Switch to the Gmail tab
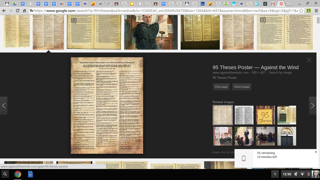This screenshot has width=320, height=180. [273, 3]
